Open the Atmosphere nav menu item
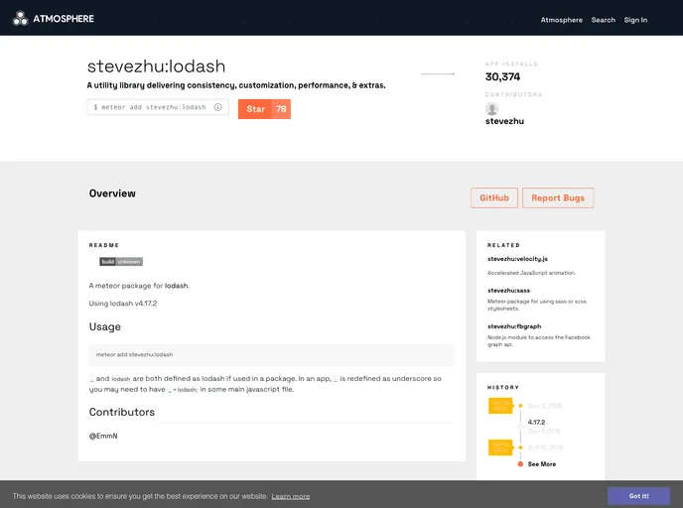Viewport: 683px width, 508px height. point(562,20)
